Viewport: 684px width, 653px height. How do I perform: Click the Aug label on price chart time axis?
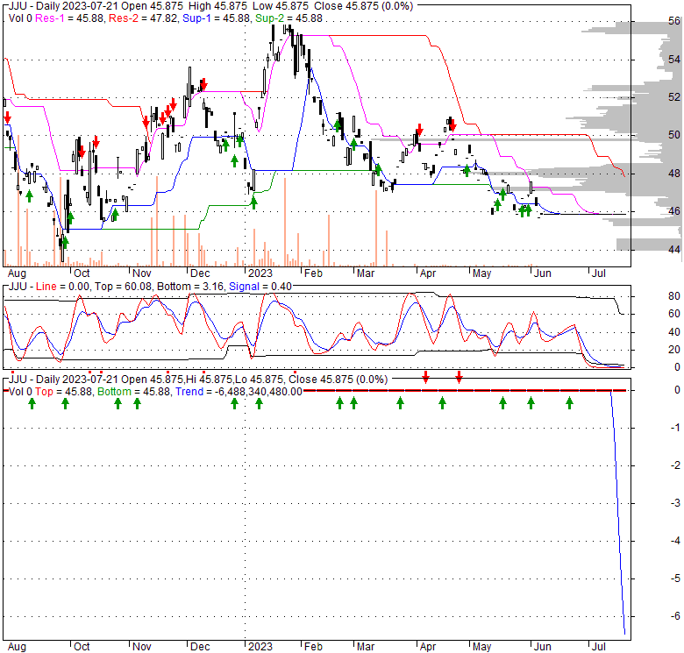point(17,273)
